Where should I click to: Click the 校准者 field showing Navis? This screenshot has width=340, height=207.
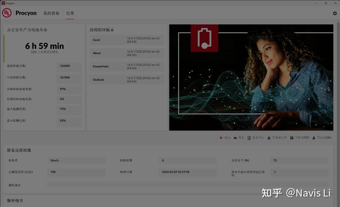tap(76, 160)
